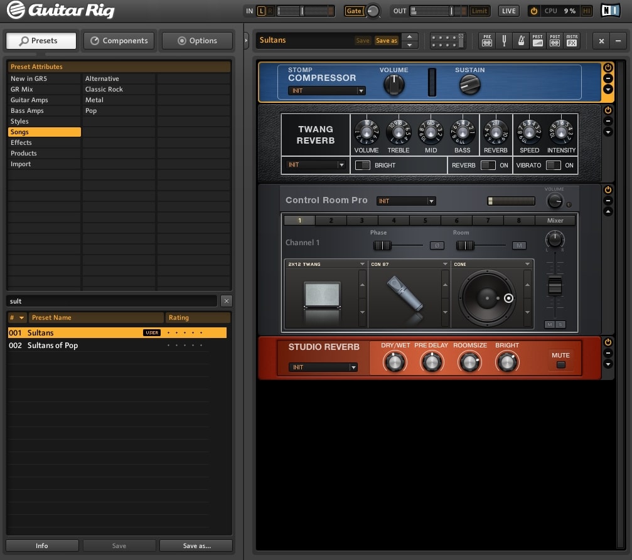The width and height of the screenshot is (632, 560).
Task: Switch to the Components tab
Action: pos(119,41)
